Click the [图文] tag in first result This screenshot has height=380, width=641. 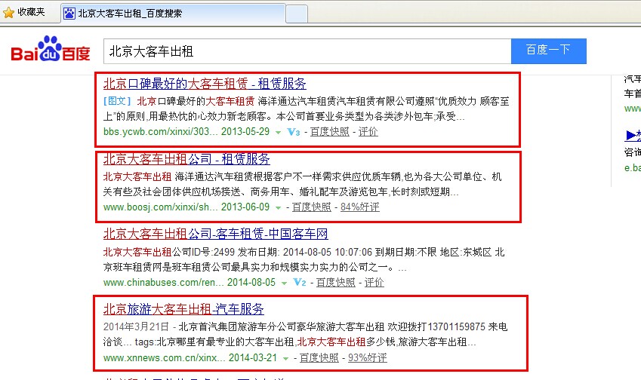117,101
